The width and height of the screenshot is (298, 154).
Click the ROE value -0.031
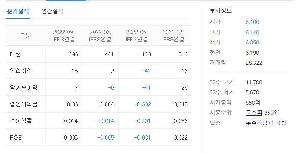(142, 138)
